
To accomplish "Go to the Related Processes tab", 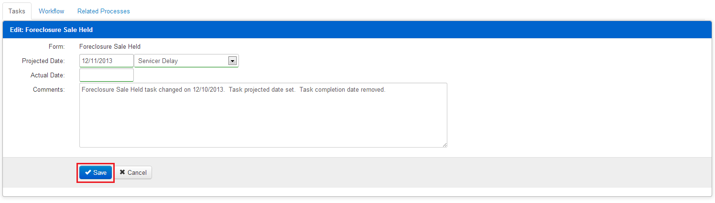I will [x=104, y=11].
